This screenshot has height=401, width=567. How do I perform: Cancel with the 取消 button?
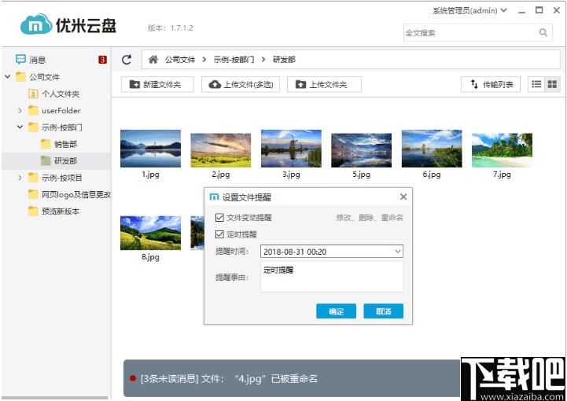383,311
